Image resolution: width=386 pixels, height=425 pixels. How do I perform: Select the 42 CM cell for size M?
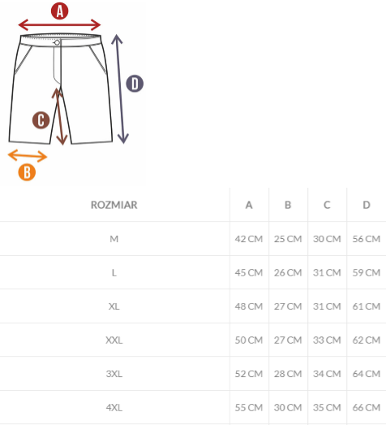click(x=249, y=239)
